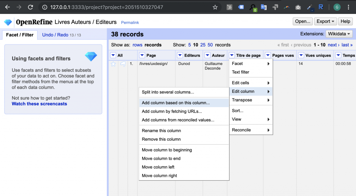Select the Facet / Filter tab

20,35
